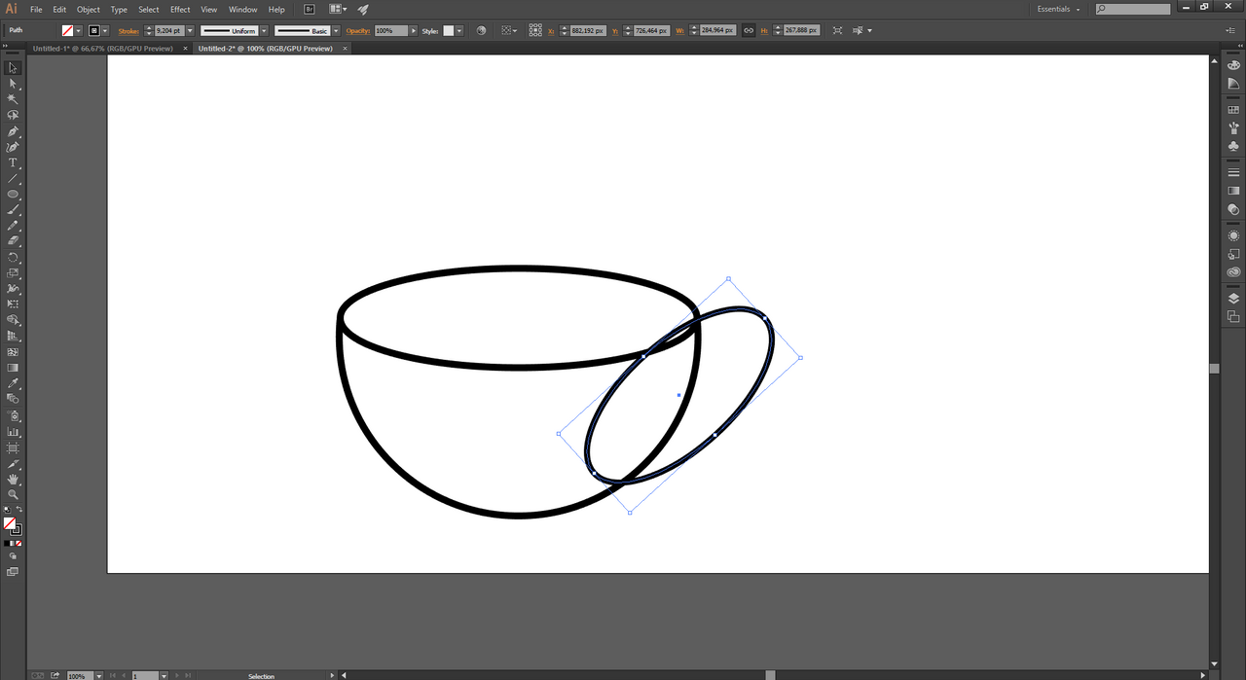The height and width of the screenshot is (680, 1246).
Task: Open the Layers panel icon
Action: tap(1233, 299)
